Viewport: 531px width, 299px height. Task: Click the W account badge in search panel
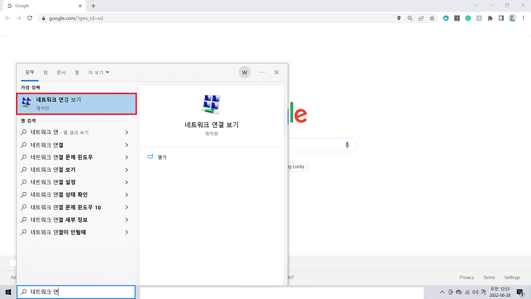point(244,72)
